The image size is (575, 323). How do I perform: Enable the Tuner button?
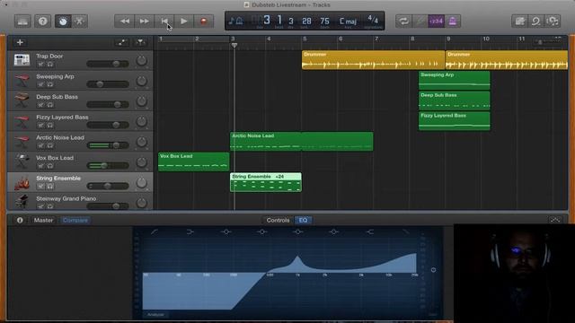420,22
